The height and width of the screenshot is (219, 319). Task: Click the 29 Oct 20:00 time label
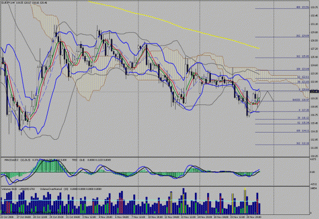57,217
